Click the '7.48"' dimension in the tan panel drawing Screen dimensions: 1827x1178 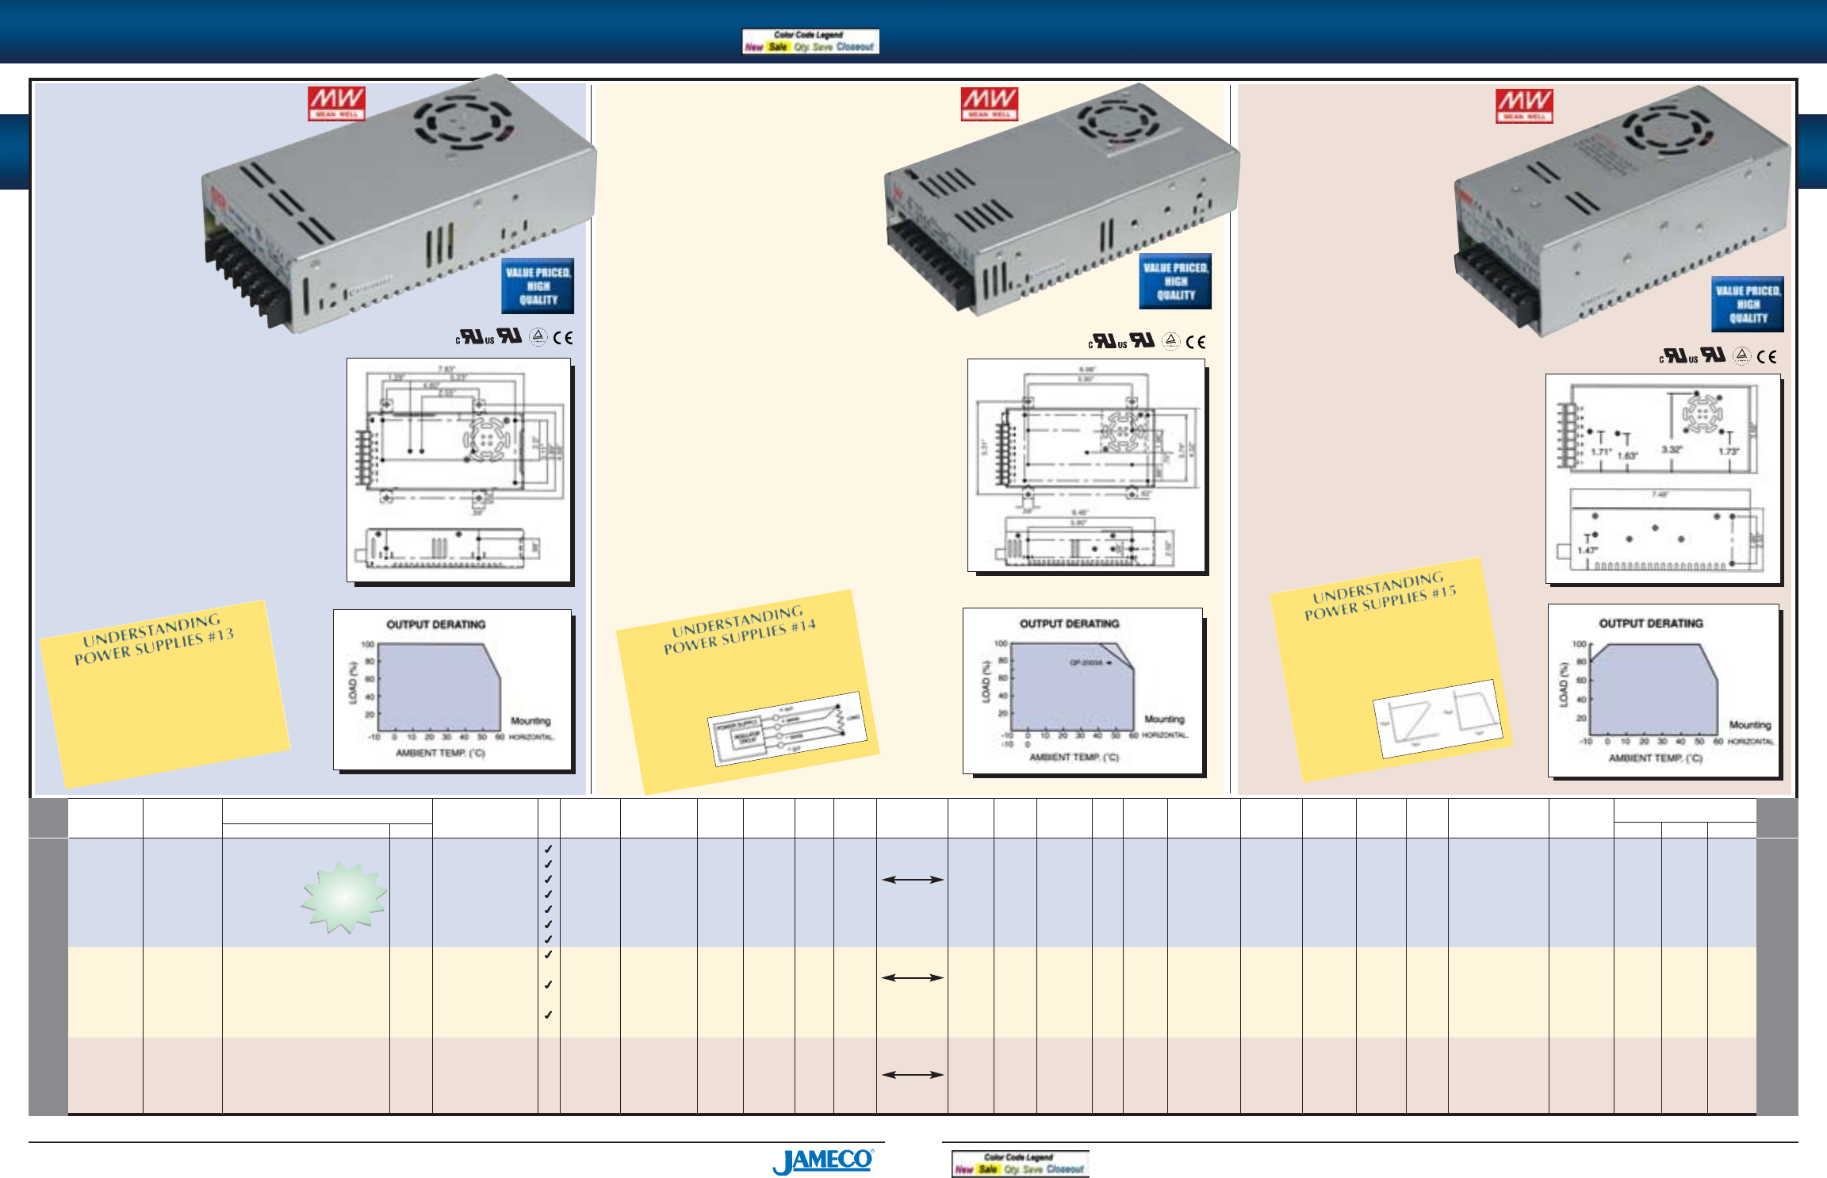pyautogui.click(x=1660, y=494)
